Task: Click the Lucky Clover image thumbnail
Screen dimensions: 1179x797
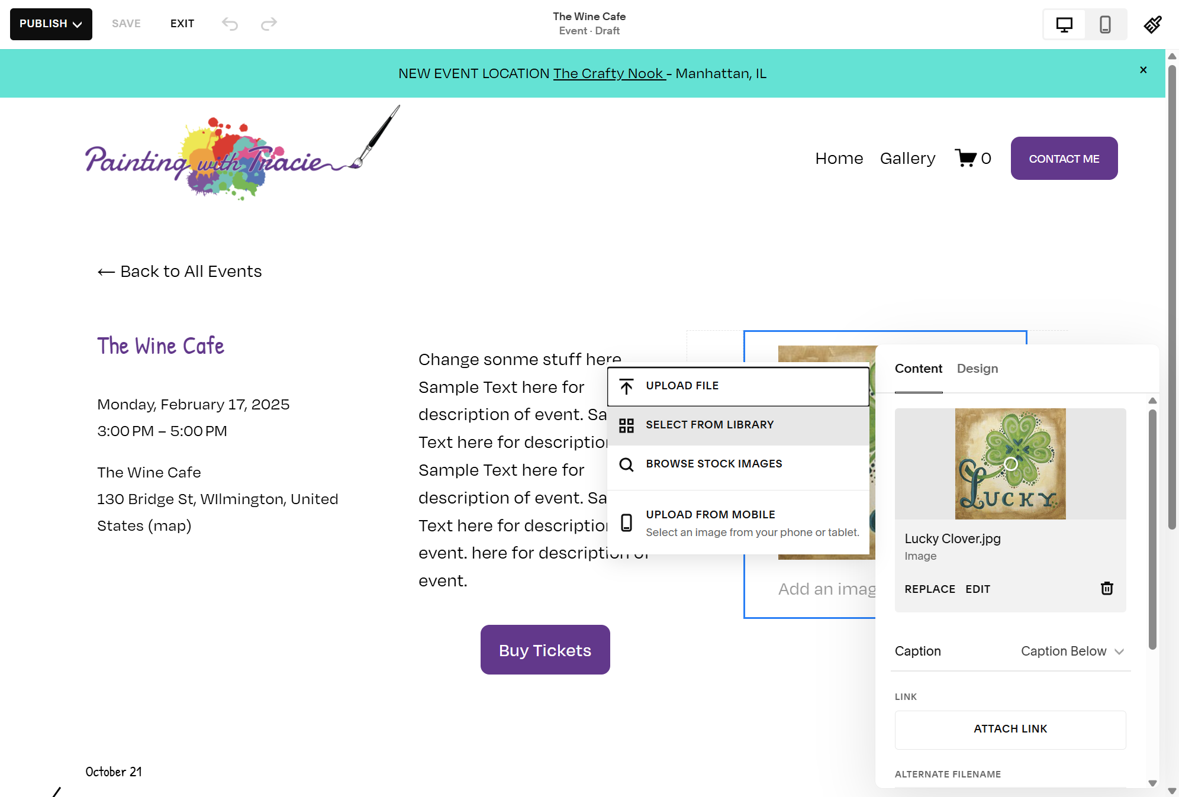Action: click(1010, 464)
